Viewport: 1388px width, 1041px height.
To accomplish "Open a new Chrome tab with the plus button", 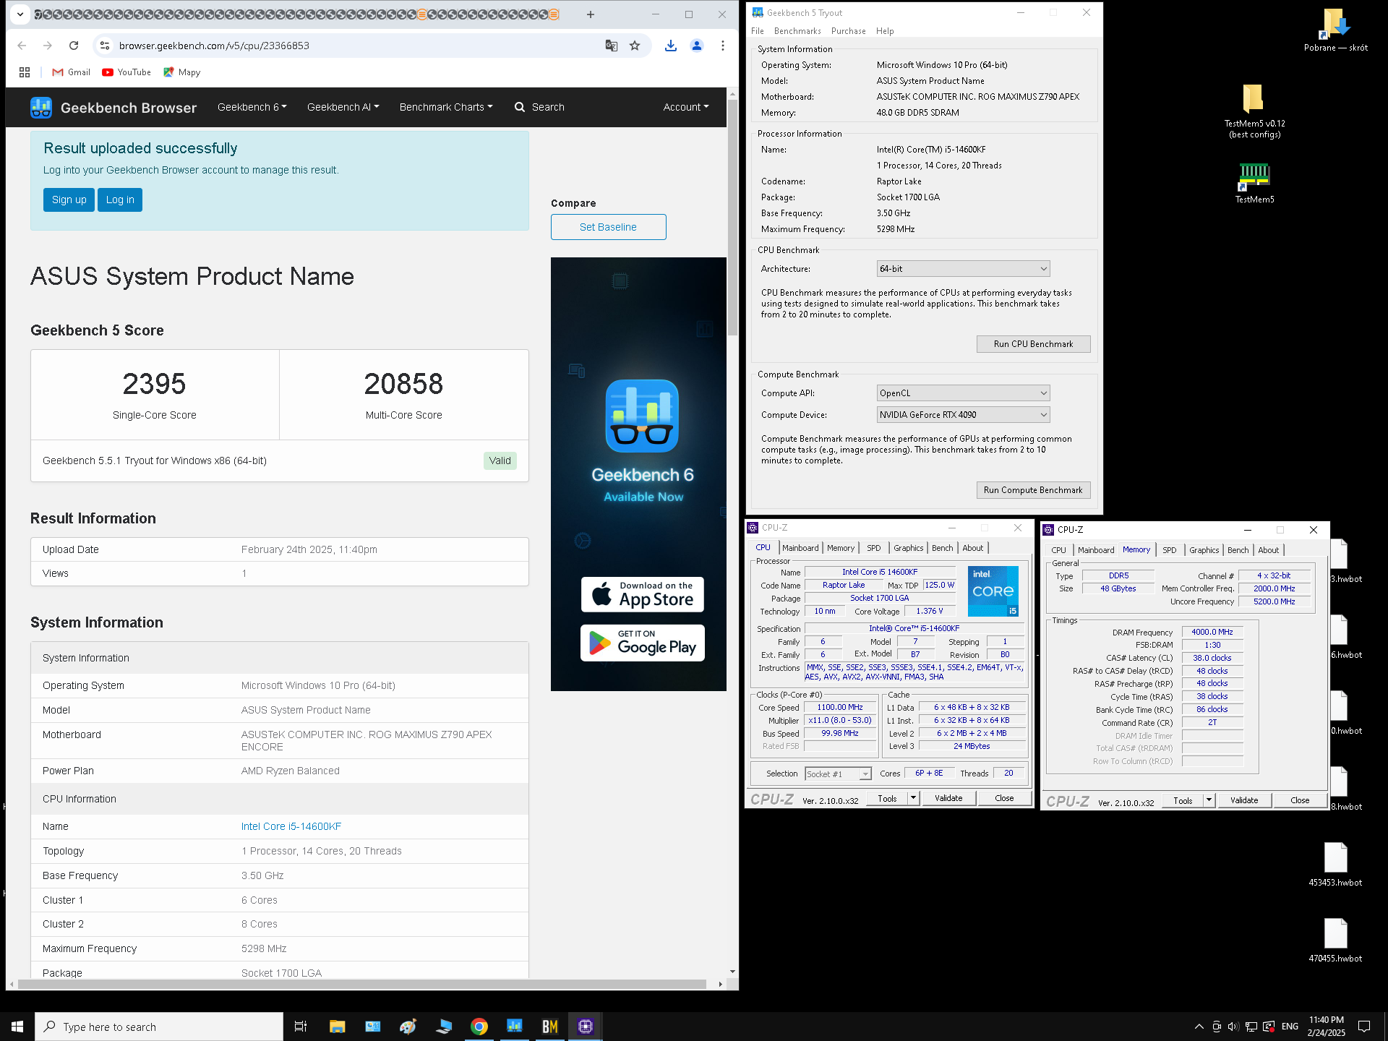I will (x=591, y=14).
